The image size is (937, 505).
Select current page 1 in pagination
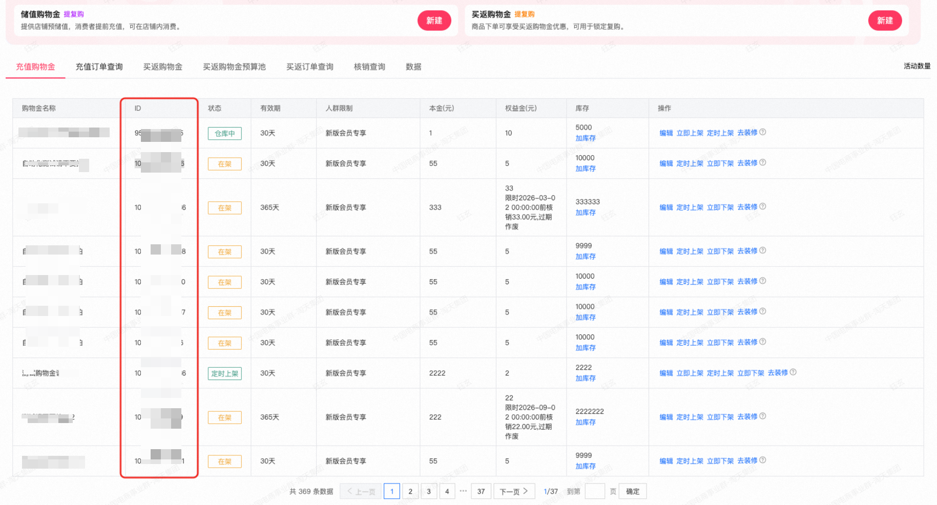392,492
